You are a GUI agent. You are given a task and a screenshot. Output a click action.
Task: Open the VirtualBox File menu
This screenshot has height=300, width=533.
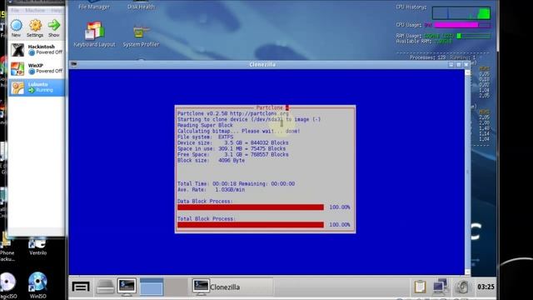coord(15,11)
